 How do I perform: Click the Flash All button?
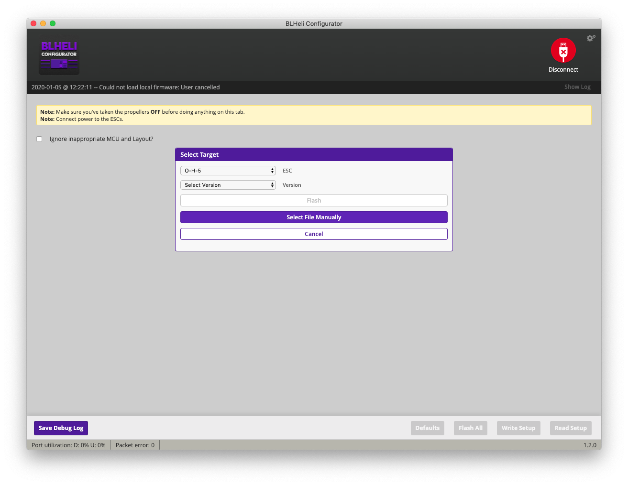471,428
